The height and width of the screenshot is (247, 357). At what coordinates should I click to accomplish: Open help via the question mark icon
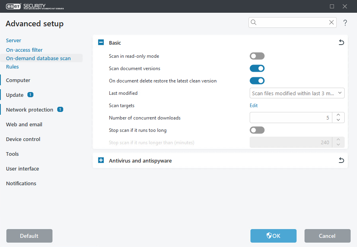click(x=345, y=23)
